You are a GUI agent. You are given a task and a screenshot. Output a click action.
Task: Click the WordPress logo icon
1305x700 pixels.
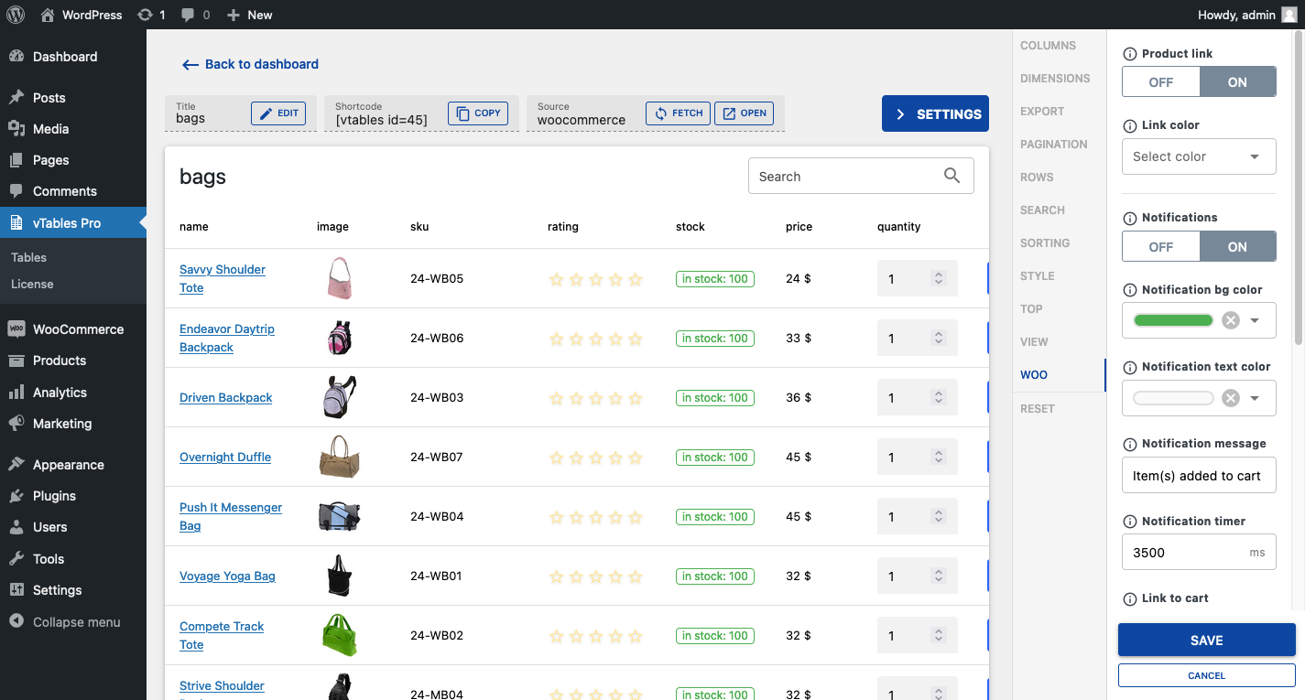pyautogui.click(x=17, y=15)
